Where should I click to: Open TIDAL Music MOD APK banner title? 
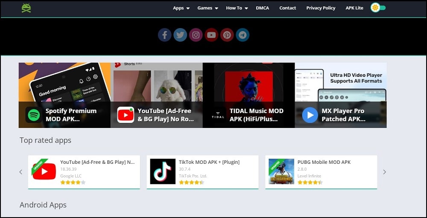pos(257,115)
